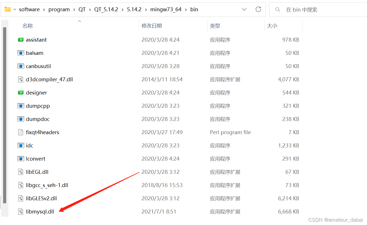Go to mingw73_64 folder in breadcrumb
The height and width of the screenshot is (225, 367).
click(x=166, y=9)
